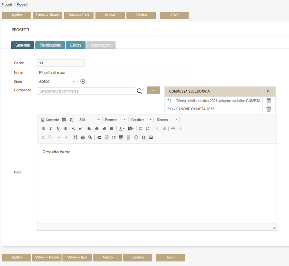Image resolution: width=289 pixels, height=266 pixels.
Task: Expand the Stili styles dropdown
Action: (x=89, y=120)
